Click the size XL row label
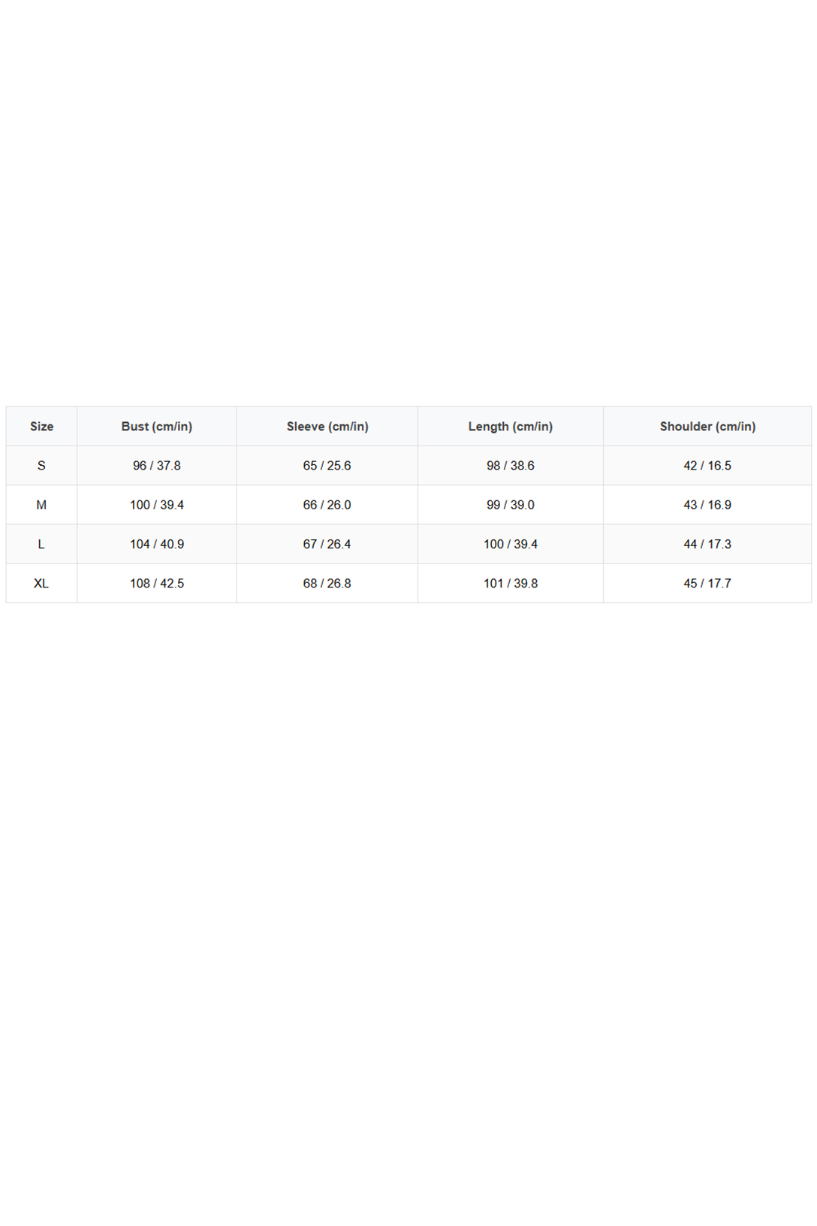This screenshot has height=1226, width=817. point(42,583)
